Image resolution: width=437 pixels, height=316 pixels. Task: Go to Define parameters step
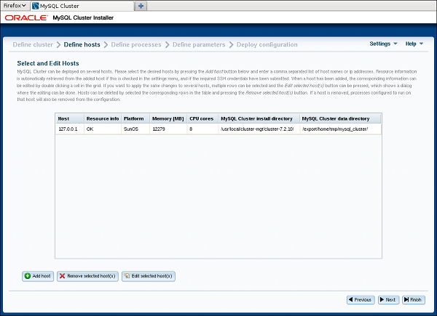(199, 44)
